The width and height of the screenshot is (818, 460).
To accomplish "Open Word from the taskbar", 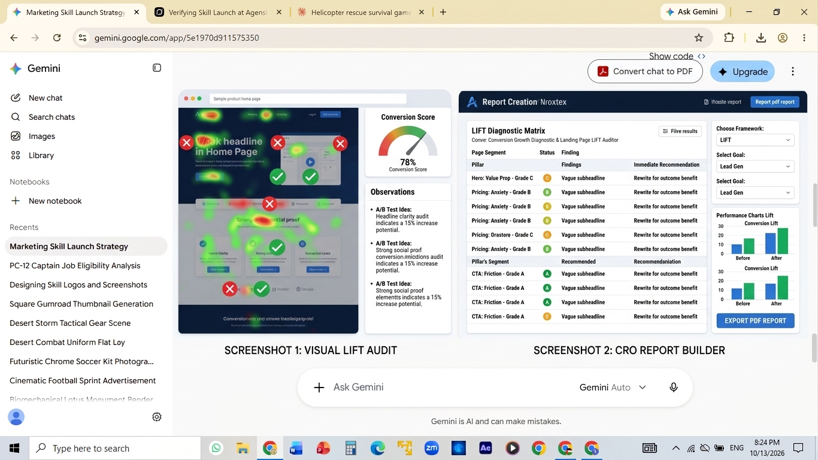I will pos(296,448).
